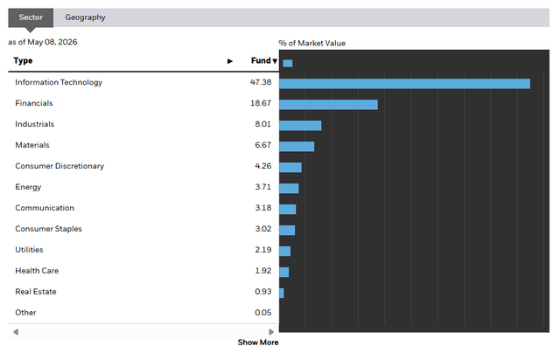The width and height of the screenshot is (560, 346).
Task: Click the 3.02 fund value
Action: (x=262, y=229)
